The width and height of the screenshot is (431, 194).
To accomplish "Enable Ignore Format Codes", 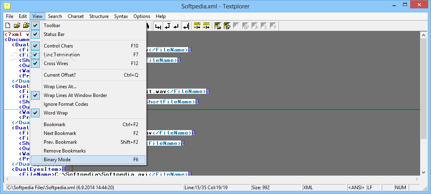I will (88, 104).
